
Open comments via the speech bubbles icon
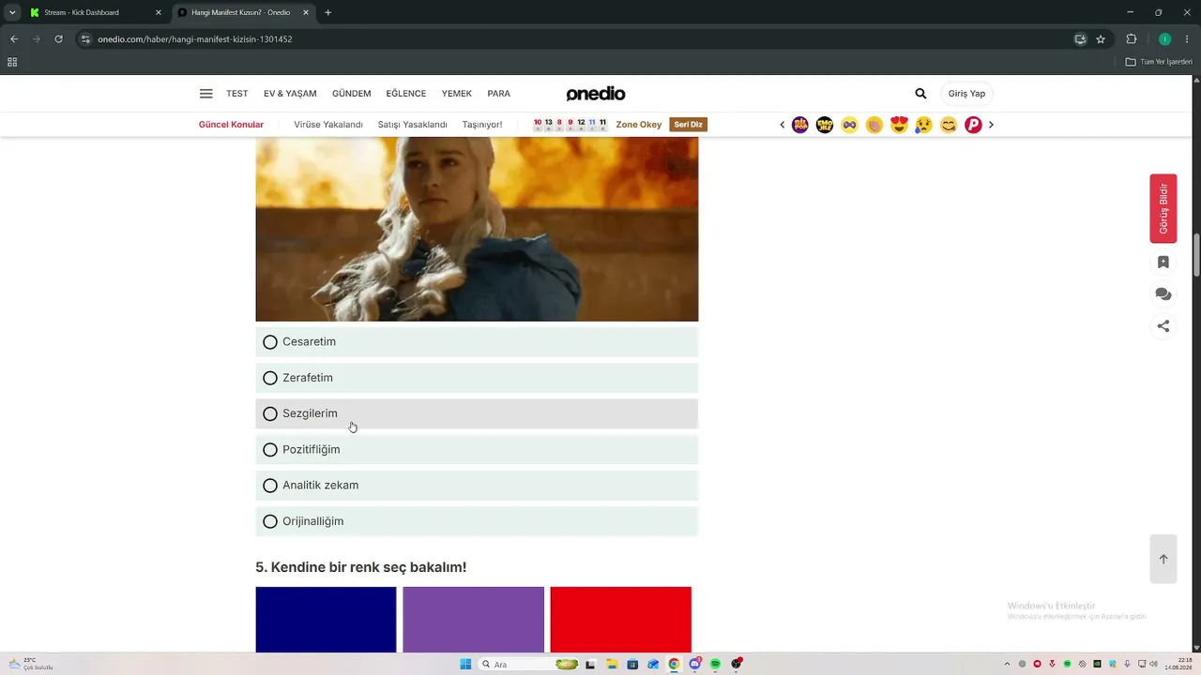tap(1163, 294)
